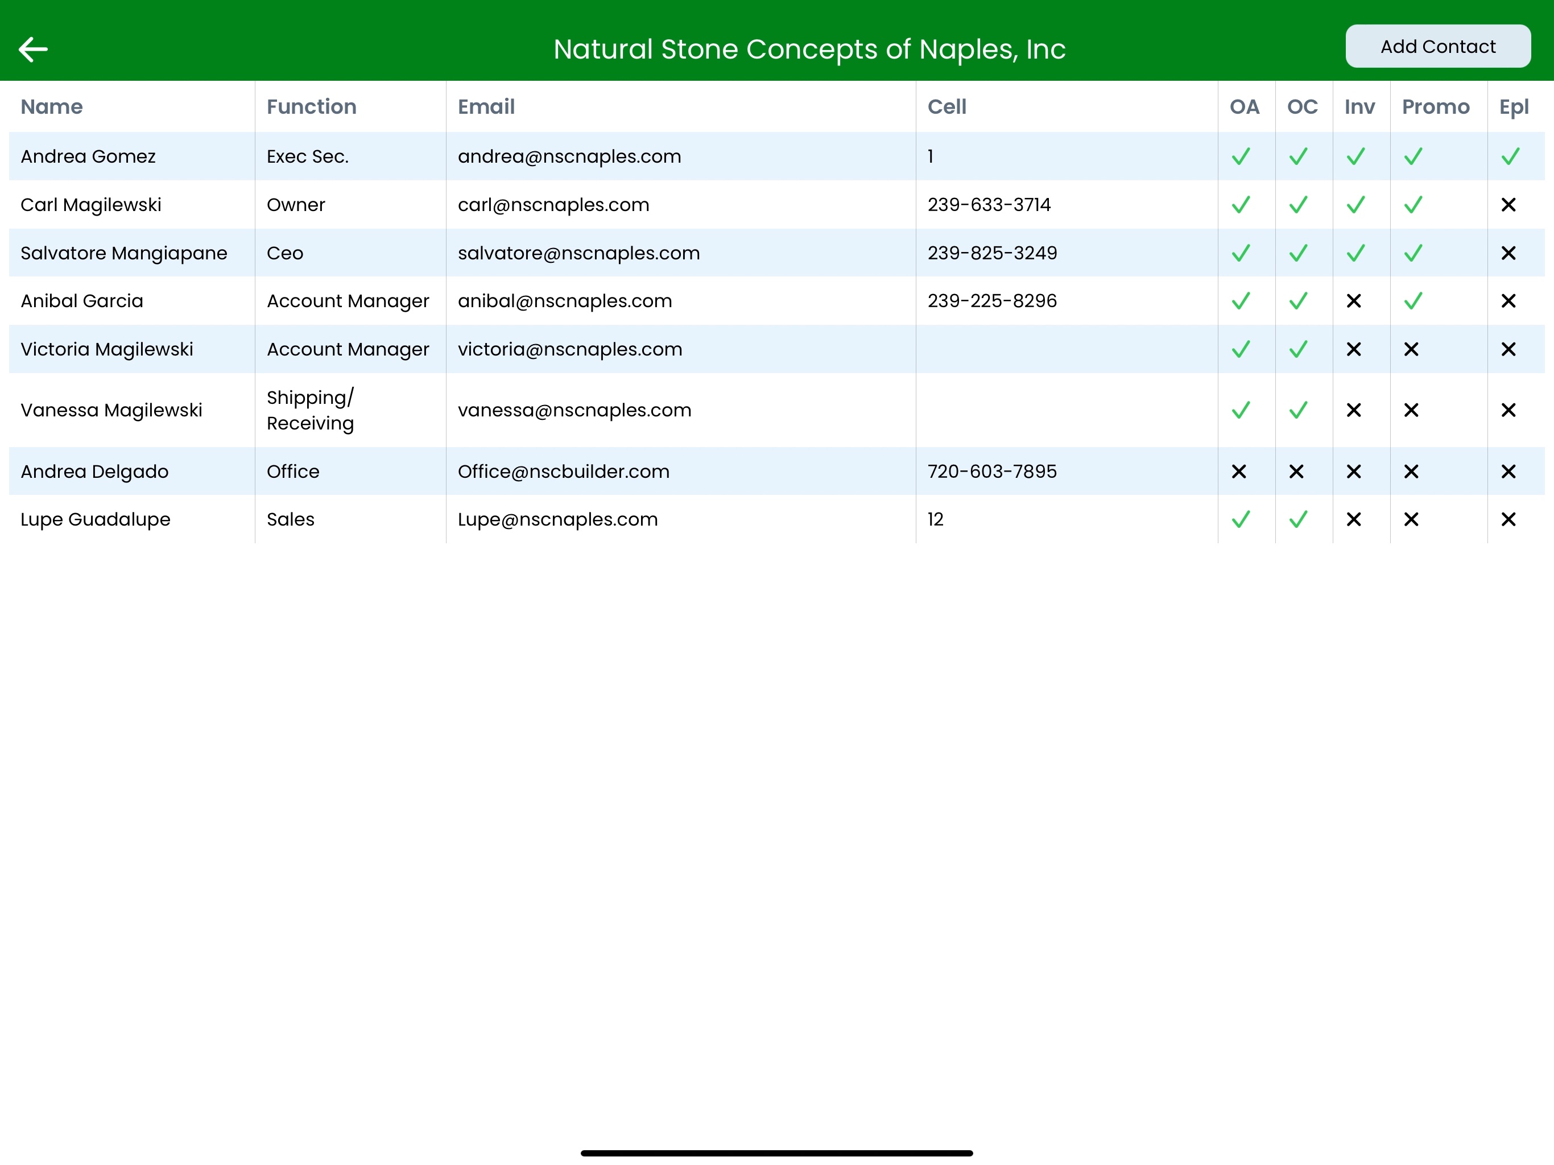Toggle OC cross for Andrea Delgado
The height and width of the screenshot is (1165, 1554).
point(1296,472)
